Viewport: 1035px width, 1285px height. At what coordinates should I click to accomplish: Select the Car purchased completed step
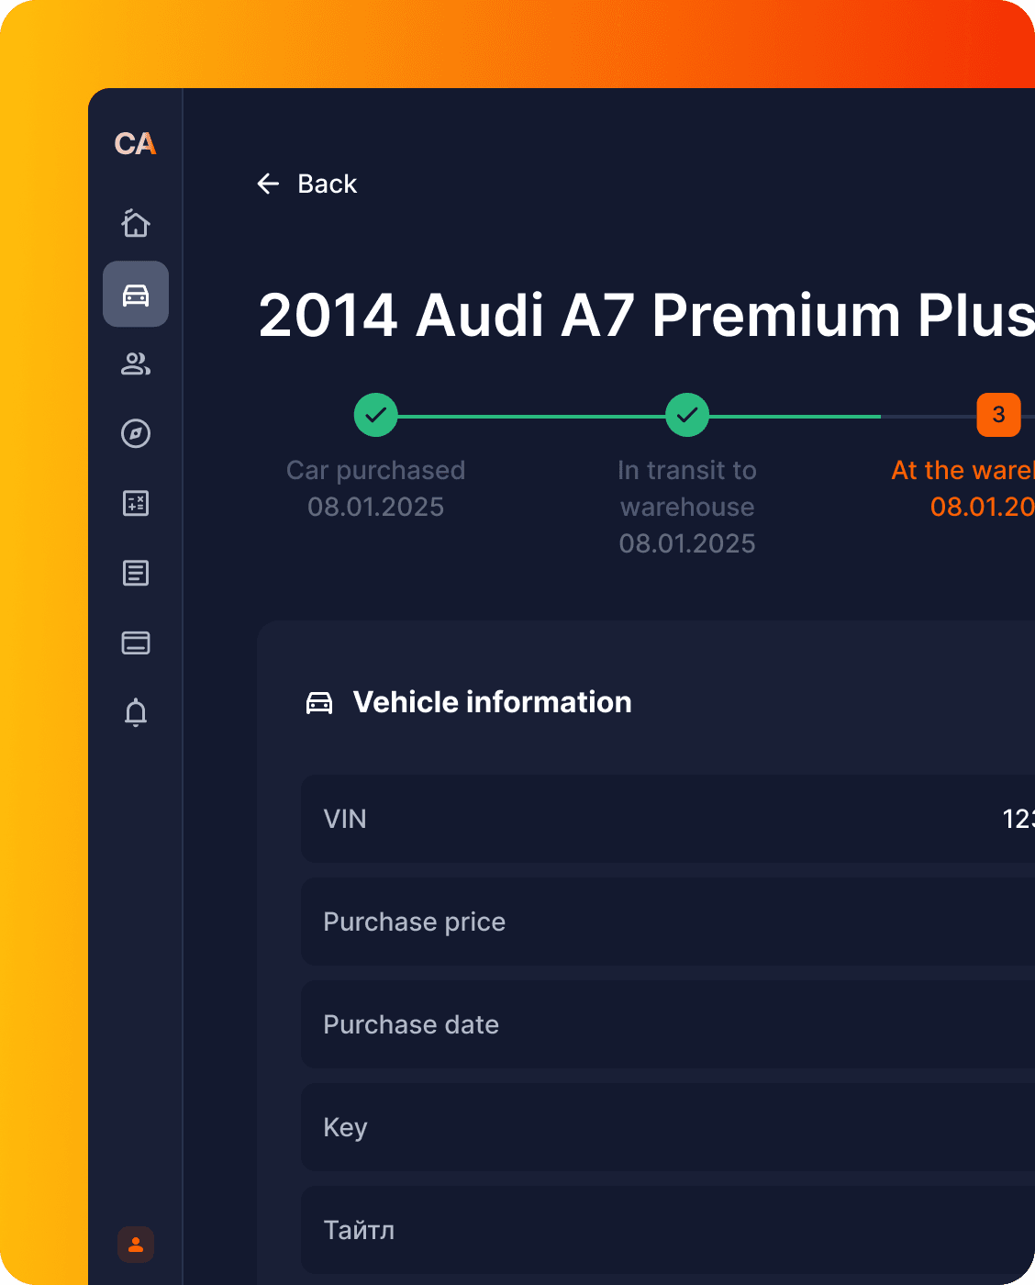click(376, 415)
